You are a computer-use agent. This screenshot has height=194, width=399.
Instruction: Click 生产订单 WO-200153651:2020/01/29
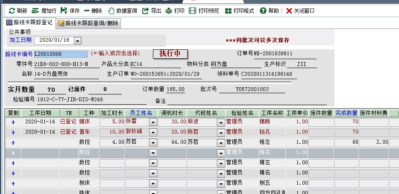(x=165, y=74)
